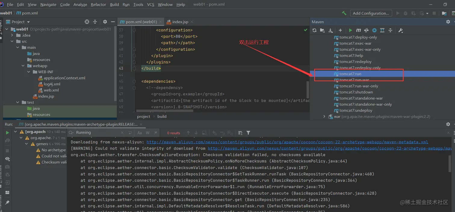This screenshot has width=455, height=212.
Task: Open the Navigate menu
Action: pos(48,4)
